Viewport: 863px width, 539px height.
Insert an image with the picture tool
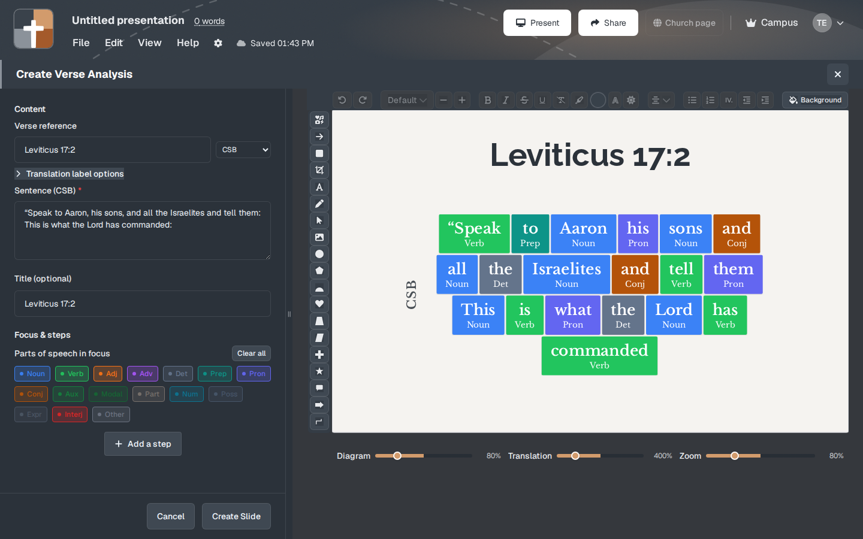click(319, 237)
